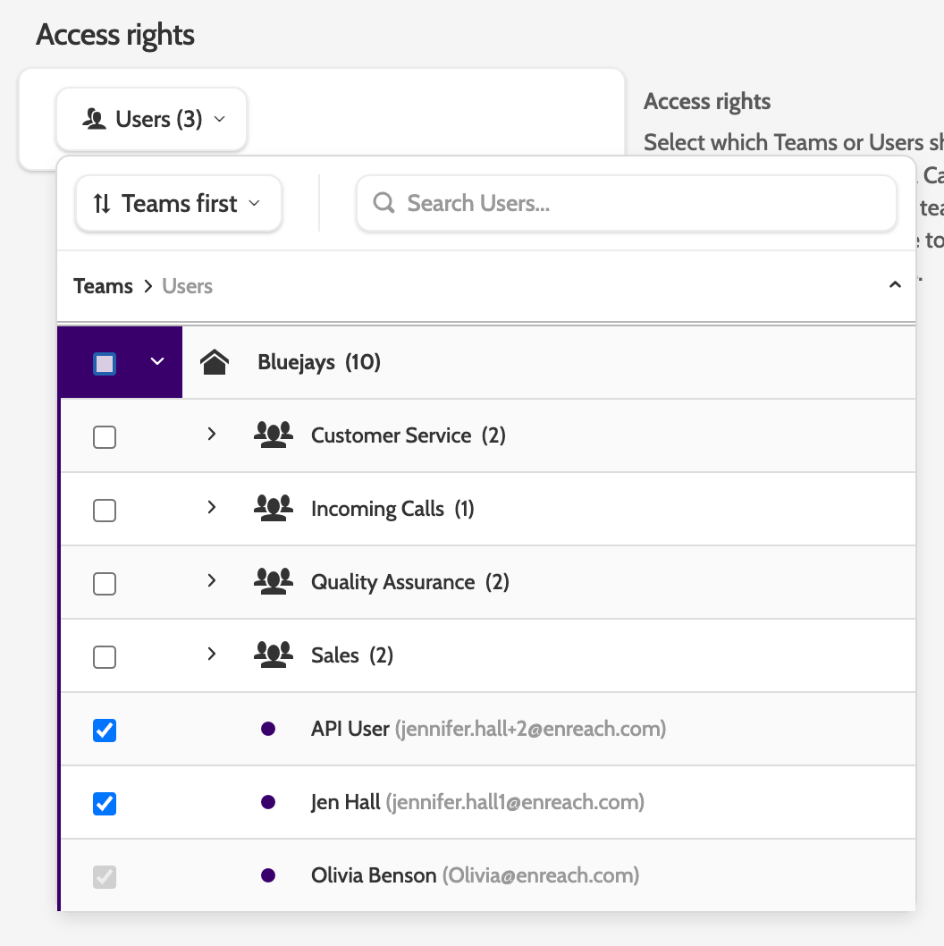
Task: Click the purple dot beside Jen Hall
Action: pos(267,803)
